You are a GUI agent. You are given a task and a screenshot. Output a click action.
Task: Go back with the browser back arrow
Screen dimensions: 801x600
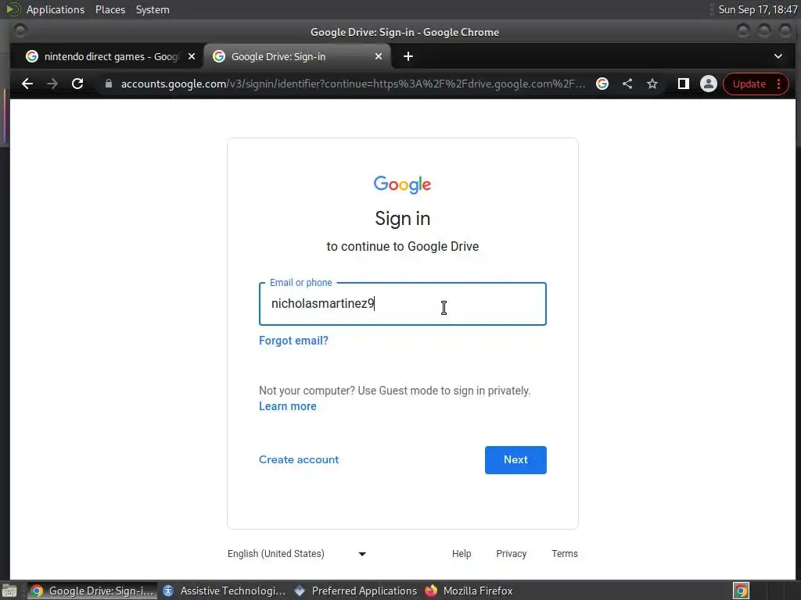tap(27, 84)
